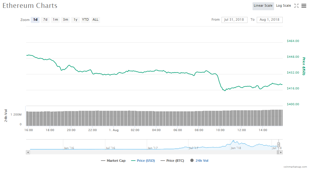Select the 7d zoom range

[x=45, y=20]
